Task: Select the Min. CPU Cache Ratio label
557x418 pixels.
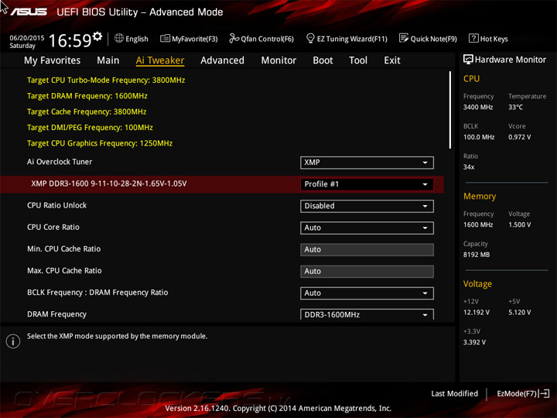Action: point(64,248)
